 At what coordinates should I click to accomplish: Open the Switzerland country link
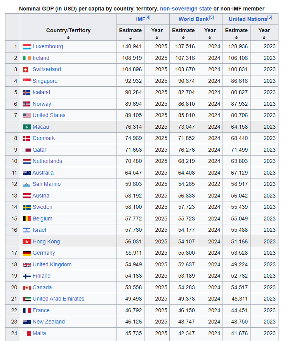(47, 69)
